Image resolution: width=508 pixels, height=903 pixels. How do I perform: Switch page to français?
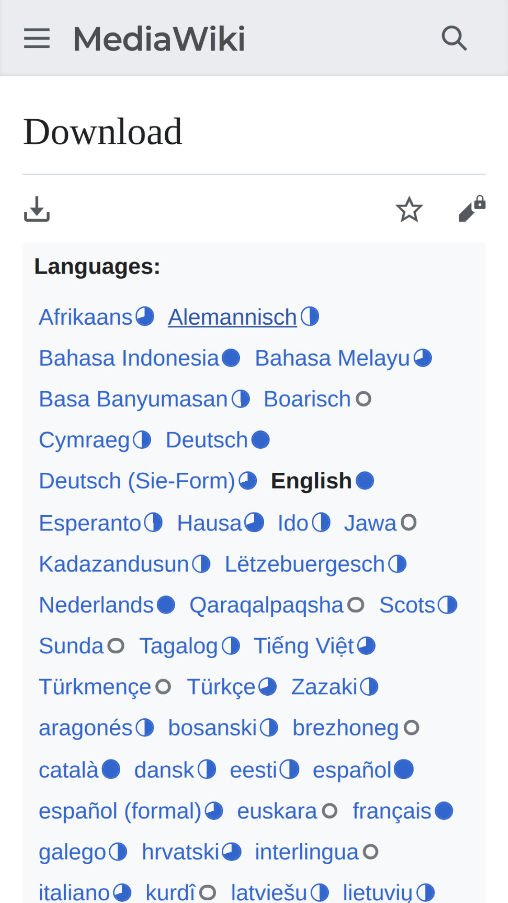391,811
